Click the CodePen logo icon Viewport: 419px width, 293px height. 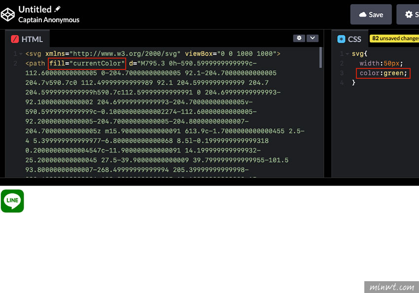[7, 14]
